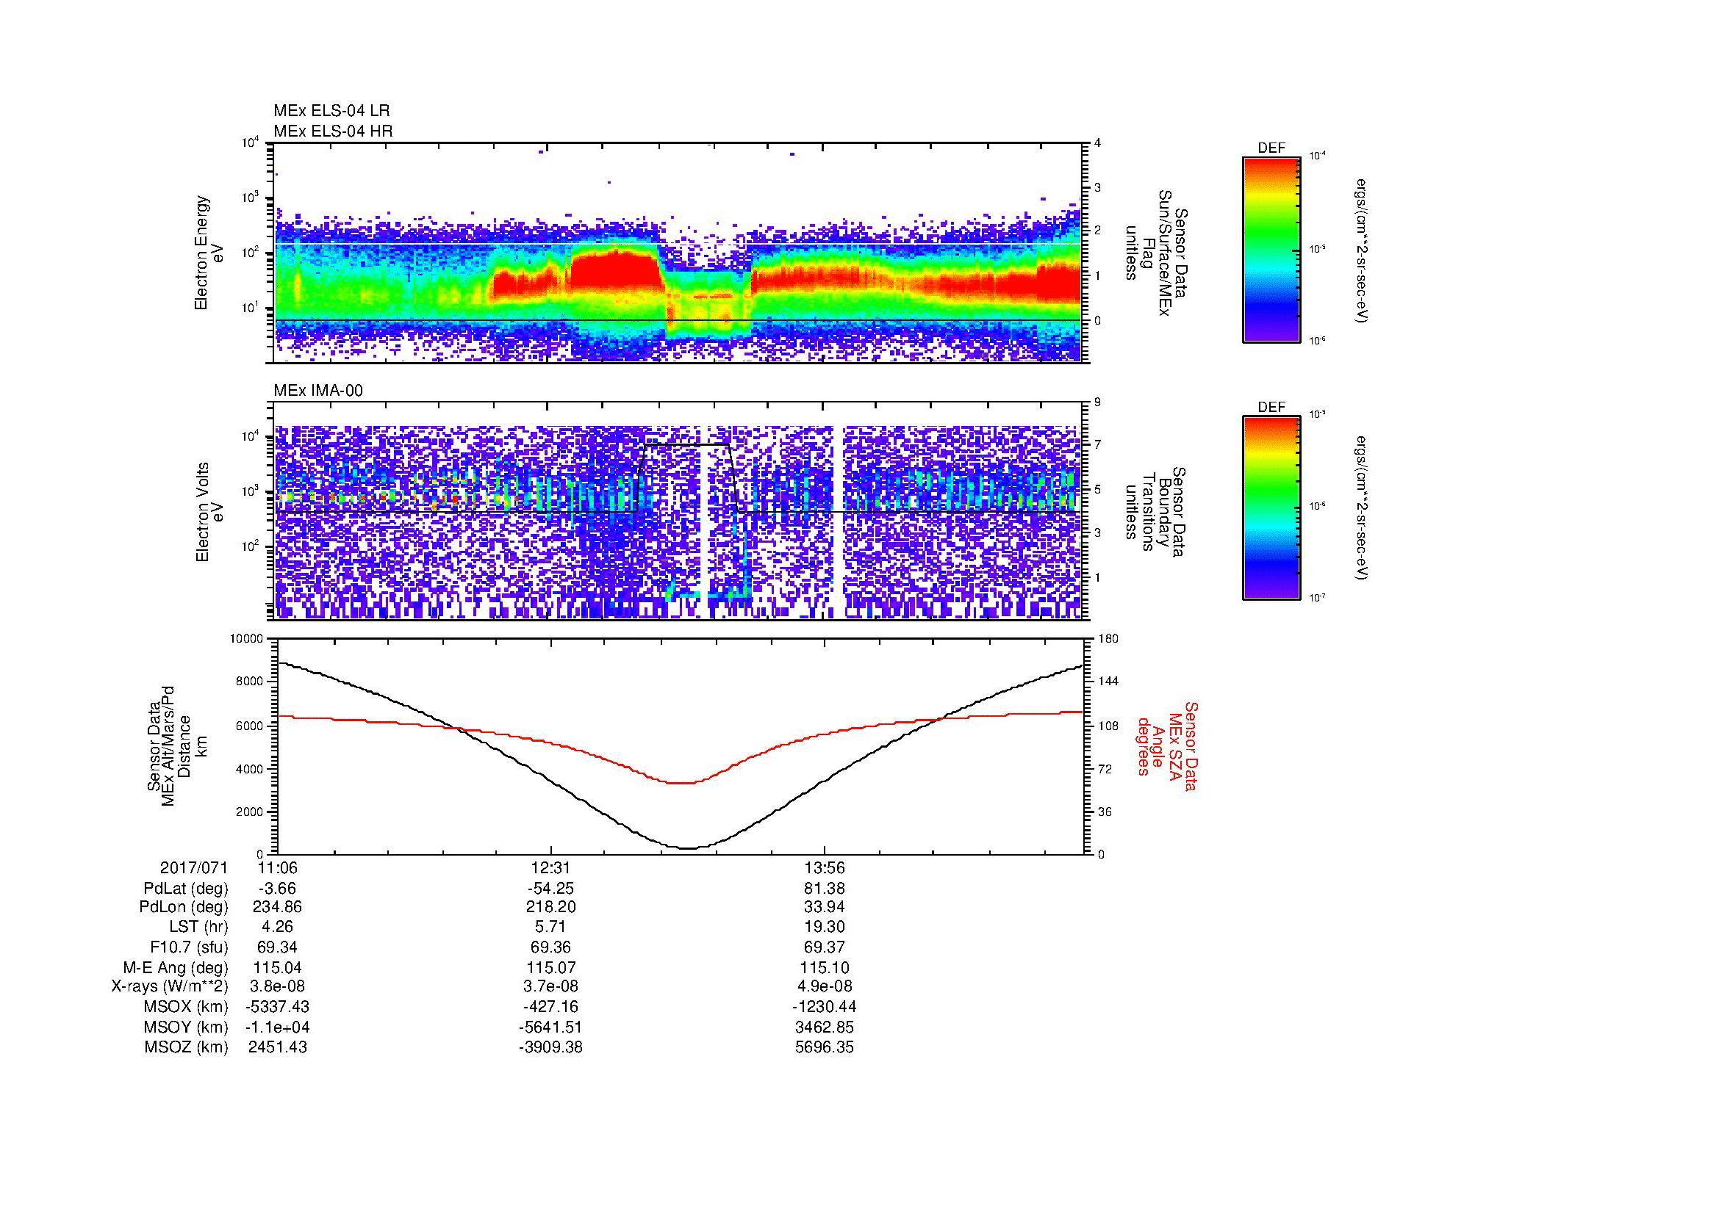Viewport: 1719px width, 1214px height.
Task: Click the altitude minimum on black curve
Action: point(687,848)
